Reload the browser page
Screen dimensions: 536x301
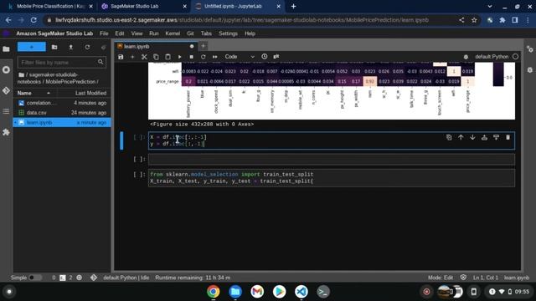click(x=33, y=20)
